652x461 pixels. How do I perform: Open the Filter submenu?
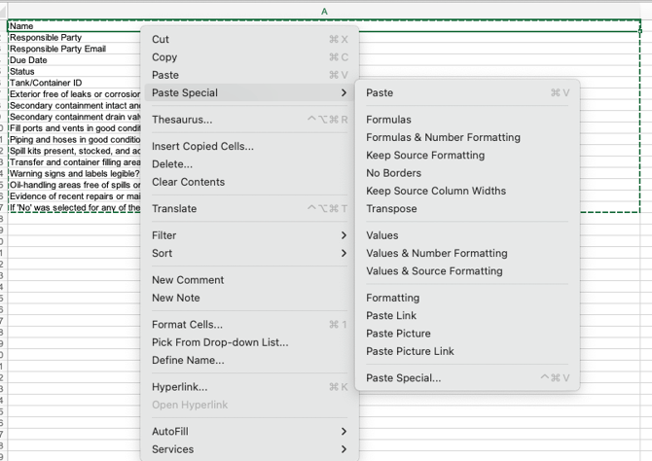[x=344, y=235]
